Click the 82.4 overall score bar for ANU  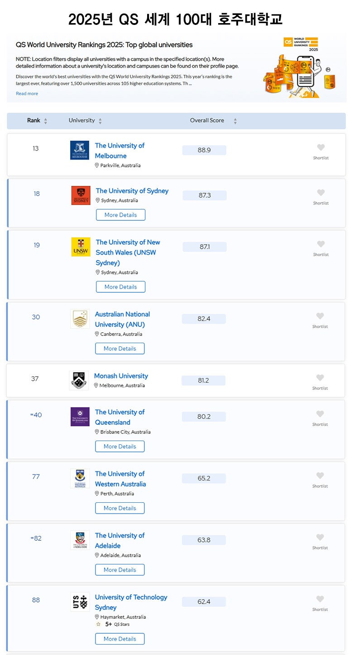tap(204, 319)
